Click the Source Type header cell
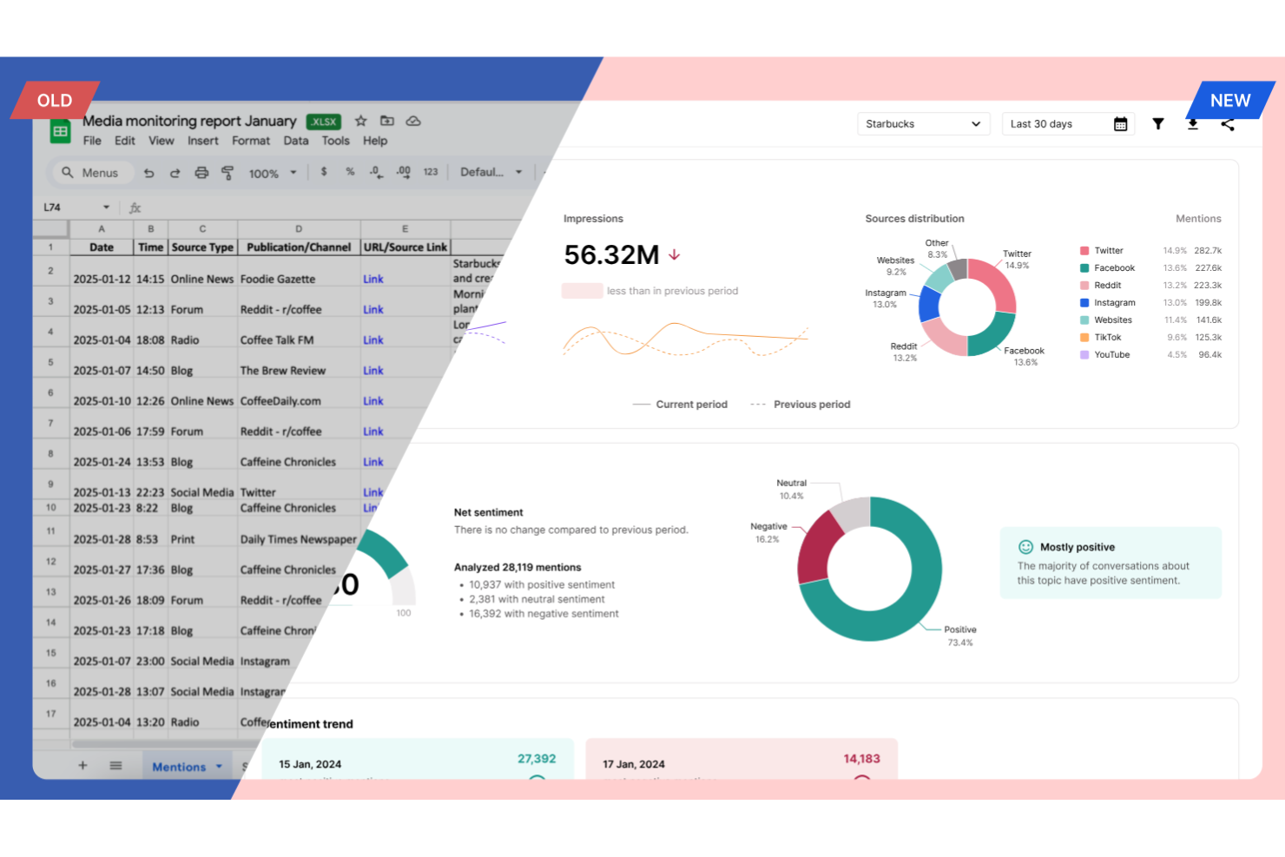This screenshot has height=857, width=1285. [202, 247]
